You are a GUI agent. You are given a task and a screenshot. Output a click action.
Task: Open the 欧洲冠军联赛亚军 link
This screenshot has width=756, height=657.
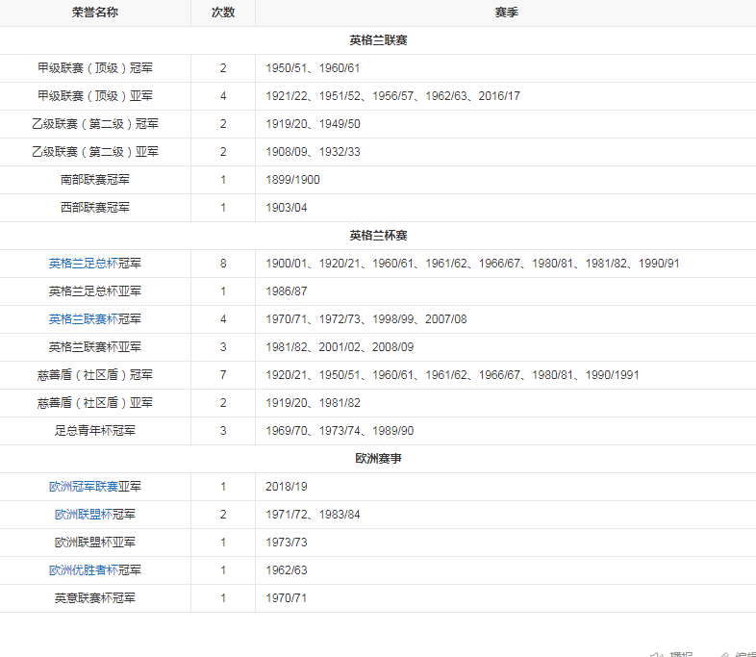tap(95, 487)
